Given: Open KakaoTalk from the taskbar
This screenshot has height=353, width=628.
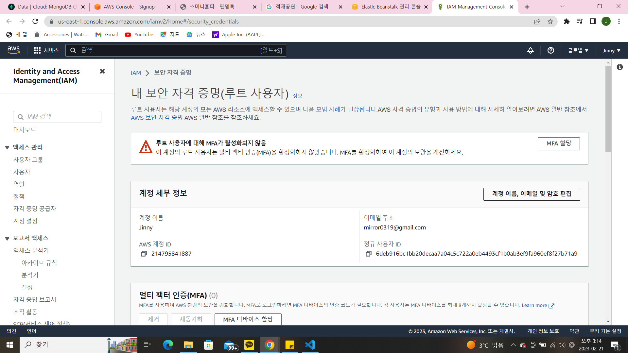Looking at the screenshot, I should pos(249,345).
